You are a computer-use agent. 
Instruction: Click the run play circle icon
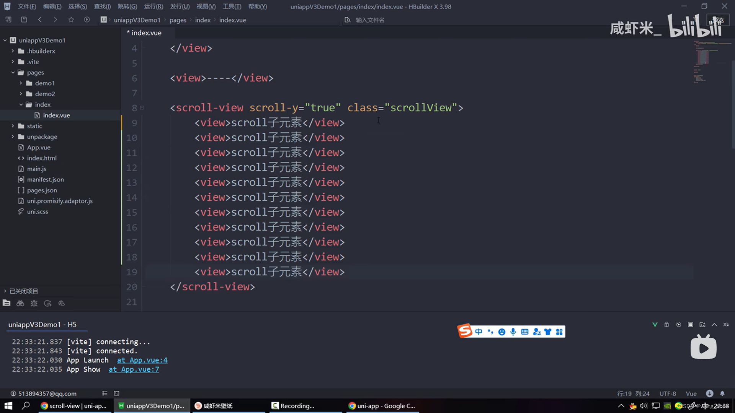pyautogui.click(x=87, y=20)
